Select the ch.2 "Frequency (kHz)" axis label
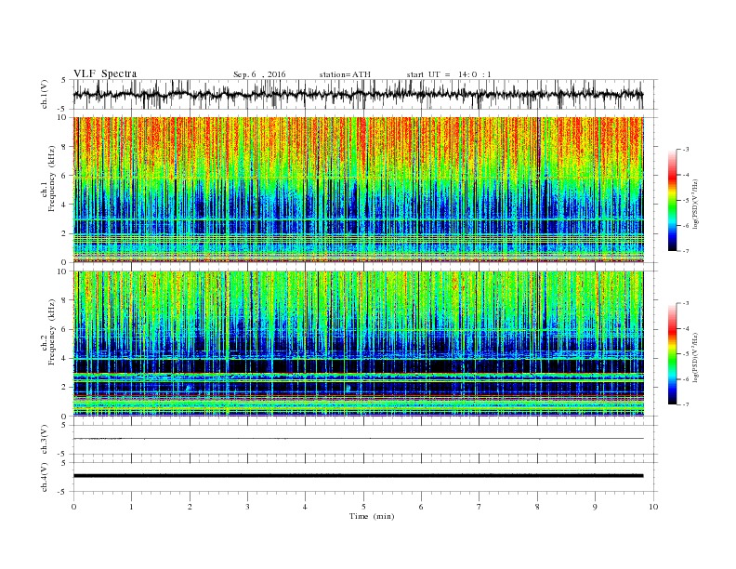736x569 pixels. pyautogui.click(x=51, y=333)
